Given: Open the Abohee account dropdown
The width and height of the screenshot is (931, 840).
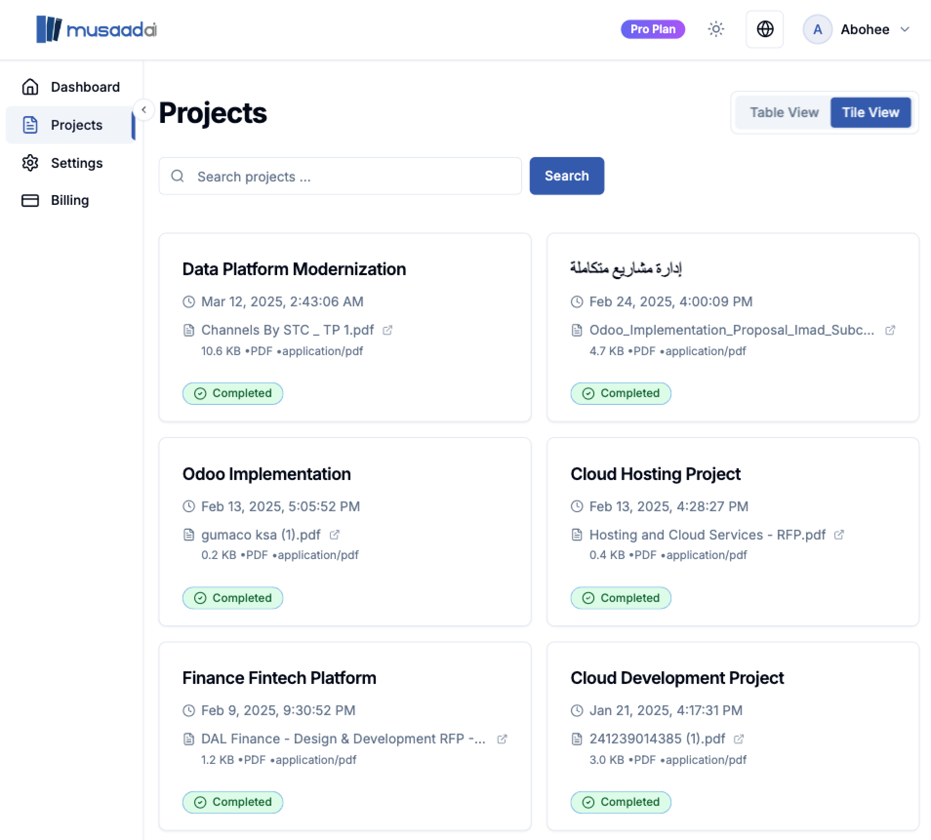Looking at the screenshot, I should click(x=856, y=29).
